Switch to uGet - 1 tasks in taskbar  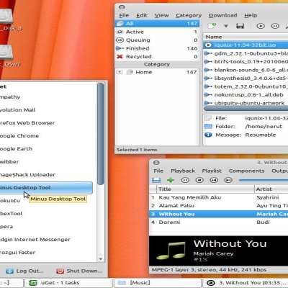[x=68, y=283]
